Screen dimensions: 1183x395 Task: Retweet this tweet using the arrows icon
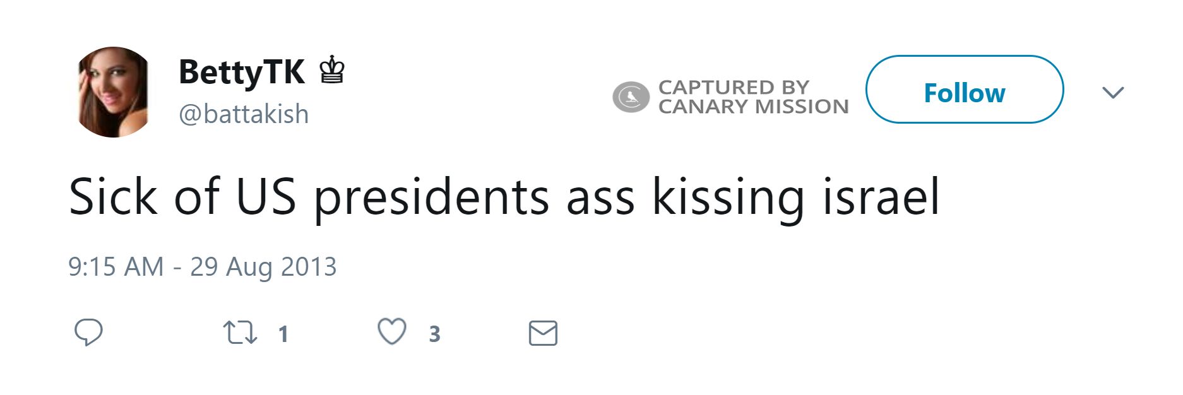[240, 333]
